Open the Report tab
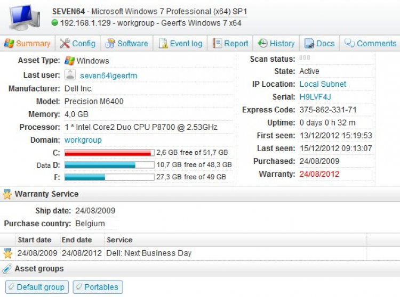The width and height of the screenshot is (400, 297). coord(230,44)
